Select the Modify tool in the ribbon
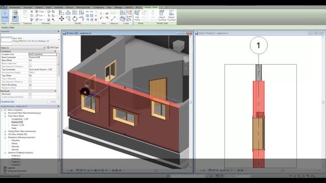The image size is (326, 183). (x=5, y=15)
